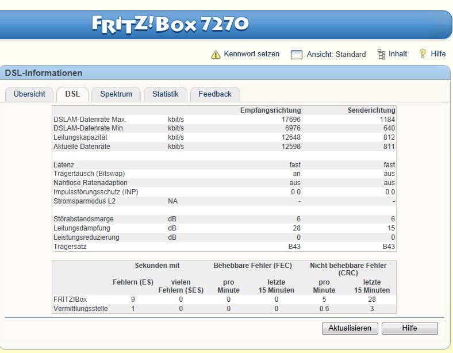Click the Hilfe question mark icon

(x=423, y=53)
